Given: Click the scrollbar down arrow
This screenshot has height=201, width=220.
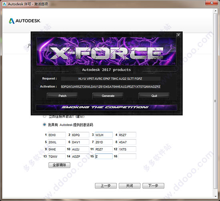Looking at the screenshot, I should [x=215, y=196].
